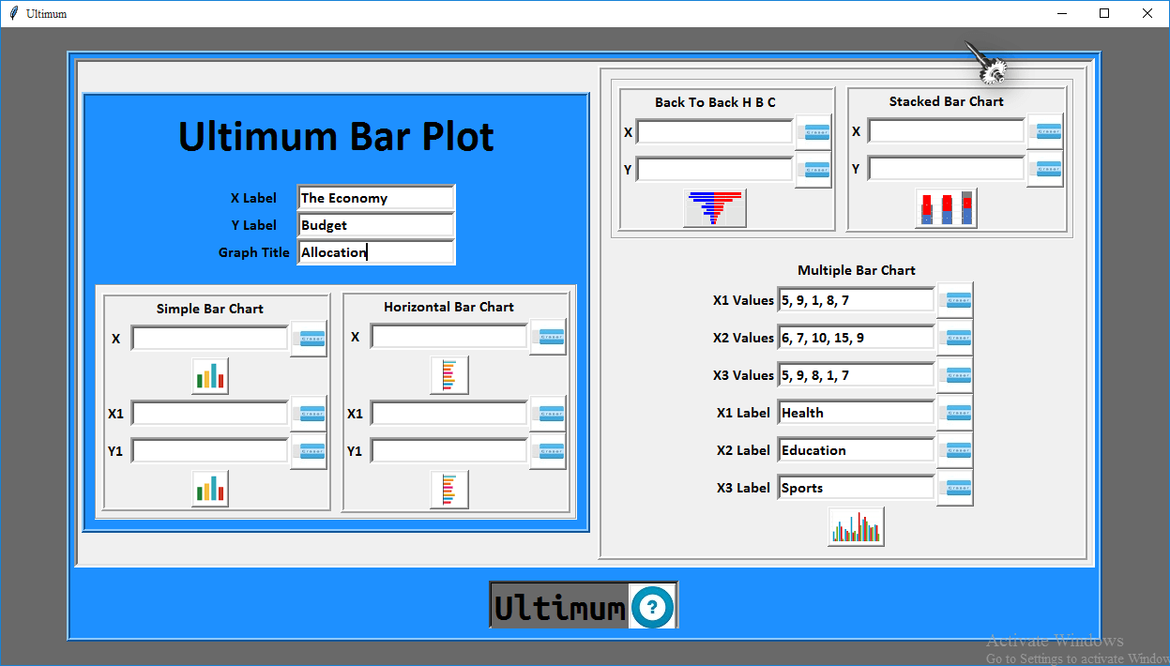Edit the X1 Values field 5, 9, 1, 8, 7
The image size is (1170, 666).
tap(857, 300)
